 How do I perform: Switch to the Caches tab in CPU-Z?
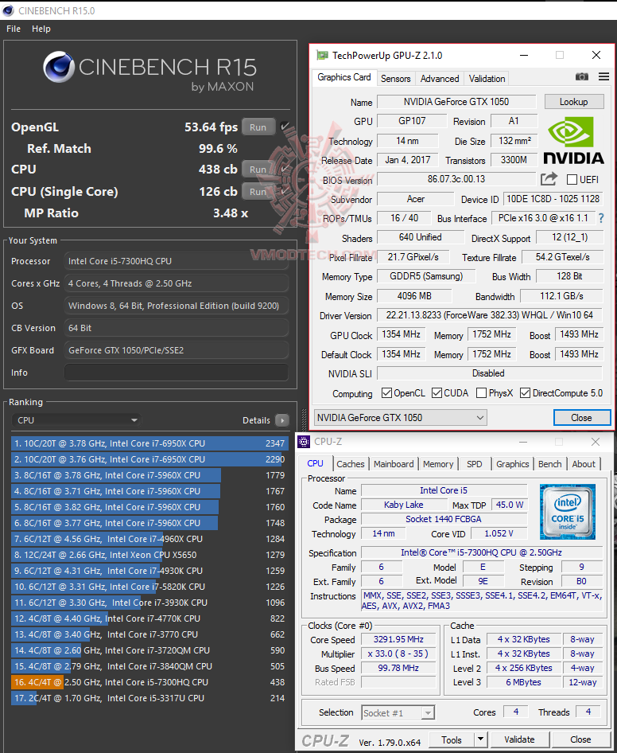click(350, 464)
